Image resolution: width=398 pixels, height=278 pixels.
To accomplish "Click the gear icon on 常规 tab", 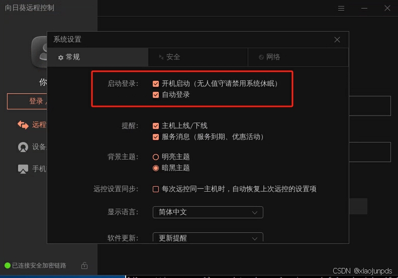I will pyautogui.click(x=61, y=58).
